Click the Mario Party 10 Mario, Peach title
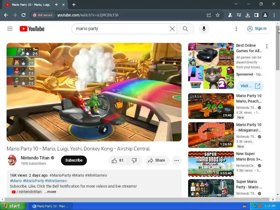 pos(249,98)
